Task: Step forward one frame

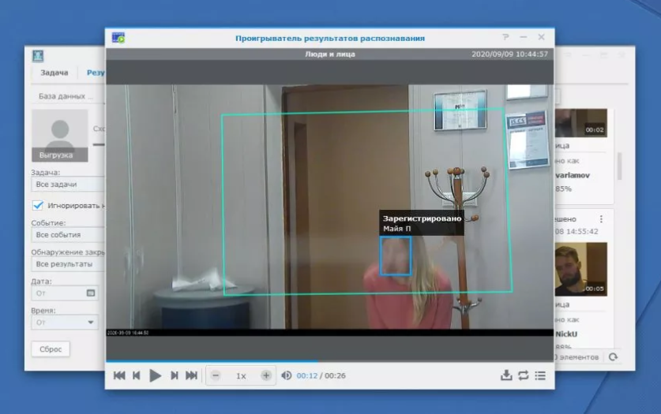Action: [x=174, y=375]
